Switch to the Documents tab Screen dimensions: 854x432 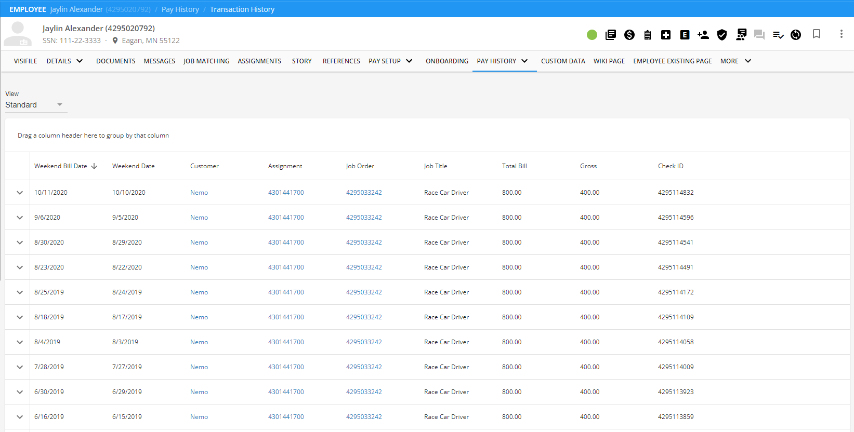click(115, 61)
